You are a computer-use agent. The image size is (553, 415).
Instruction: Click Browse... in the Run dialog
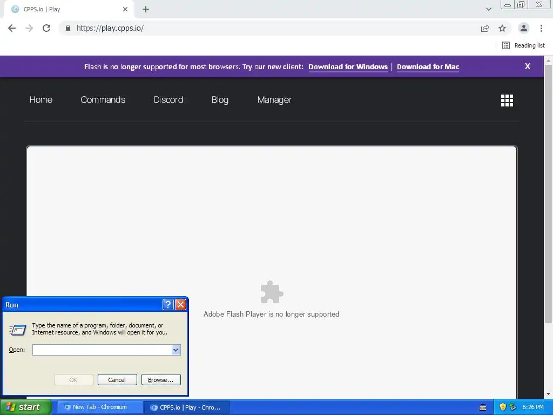coord(161,380)
